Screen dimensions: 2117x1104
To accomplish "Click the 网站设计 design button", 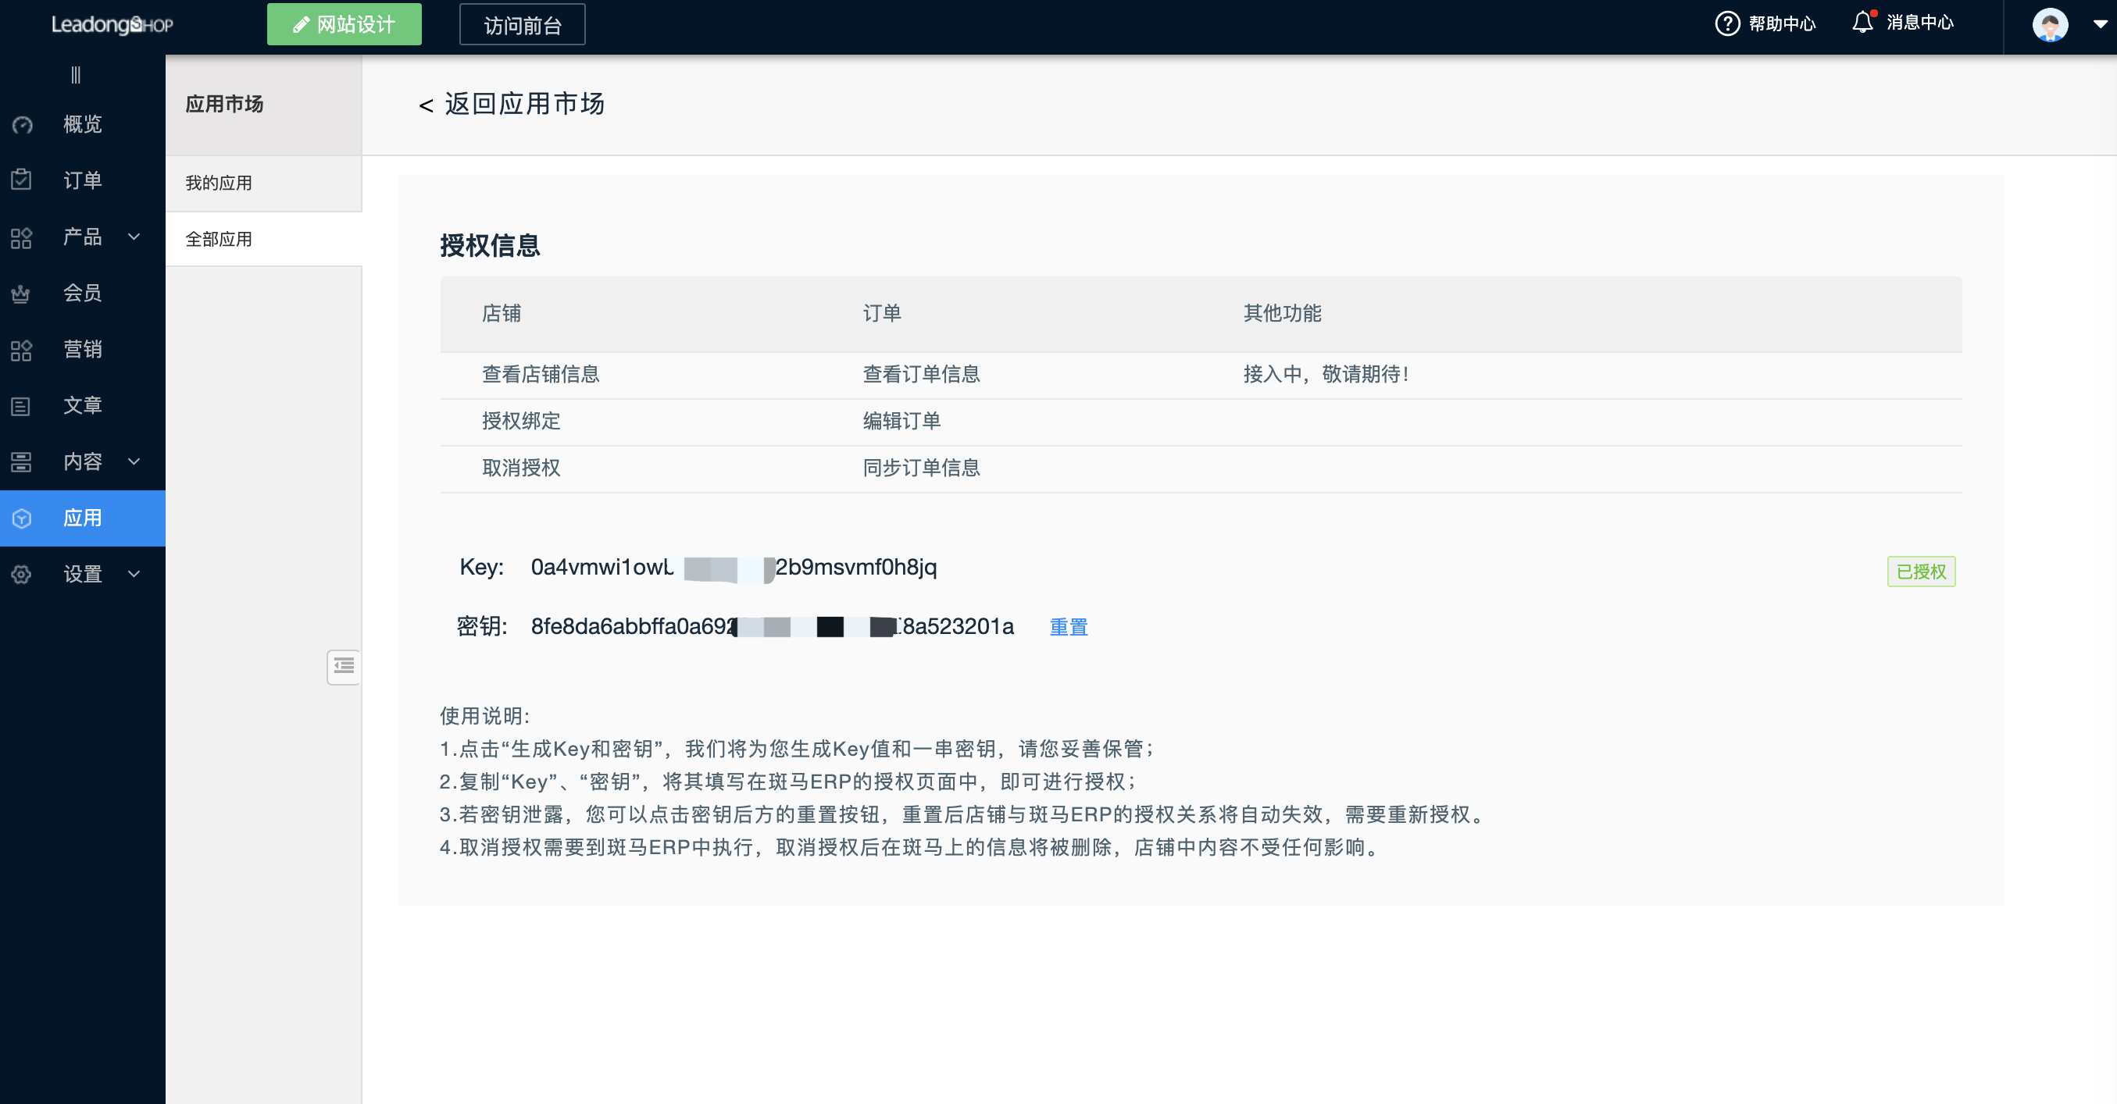I will [x=345, y=24].
